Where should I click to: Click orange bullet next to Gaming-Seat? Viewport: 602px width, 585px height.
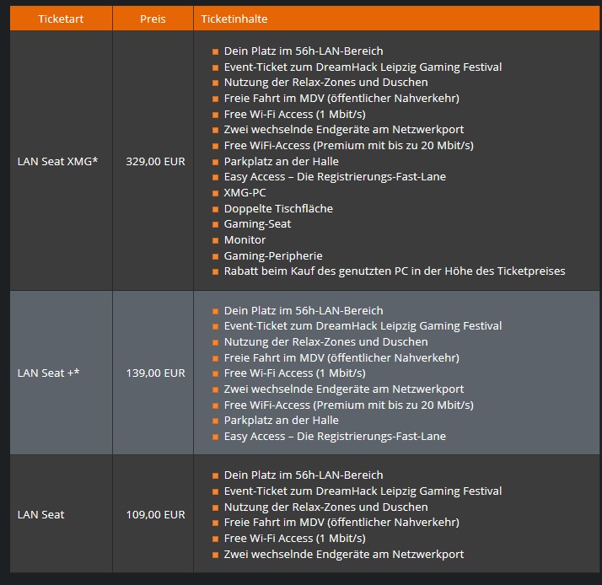click(216, 225)
